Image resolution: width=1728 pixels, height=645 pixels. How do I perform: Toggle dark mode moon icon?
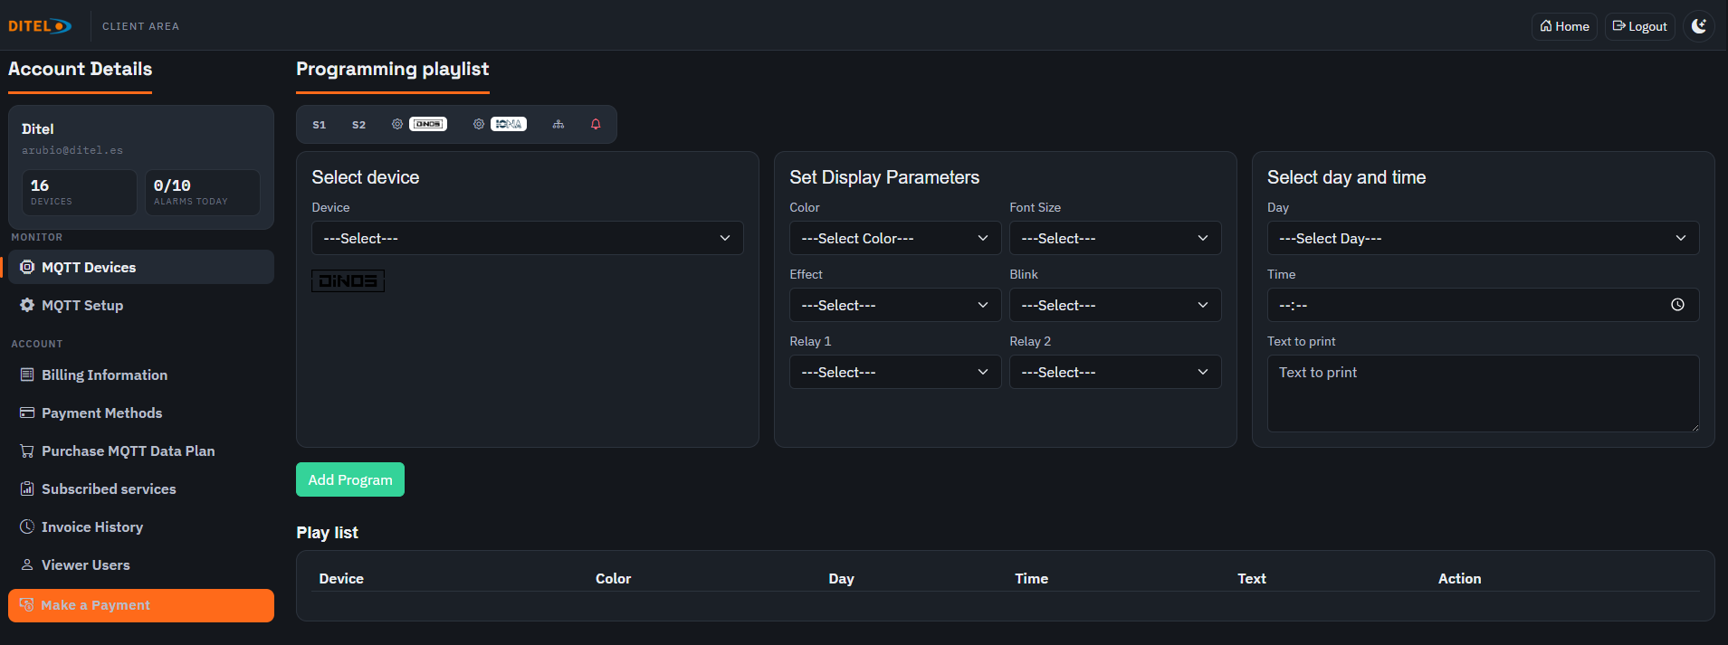(1699, 26)
